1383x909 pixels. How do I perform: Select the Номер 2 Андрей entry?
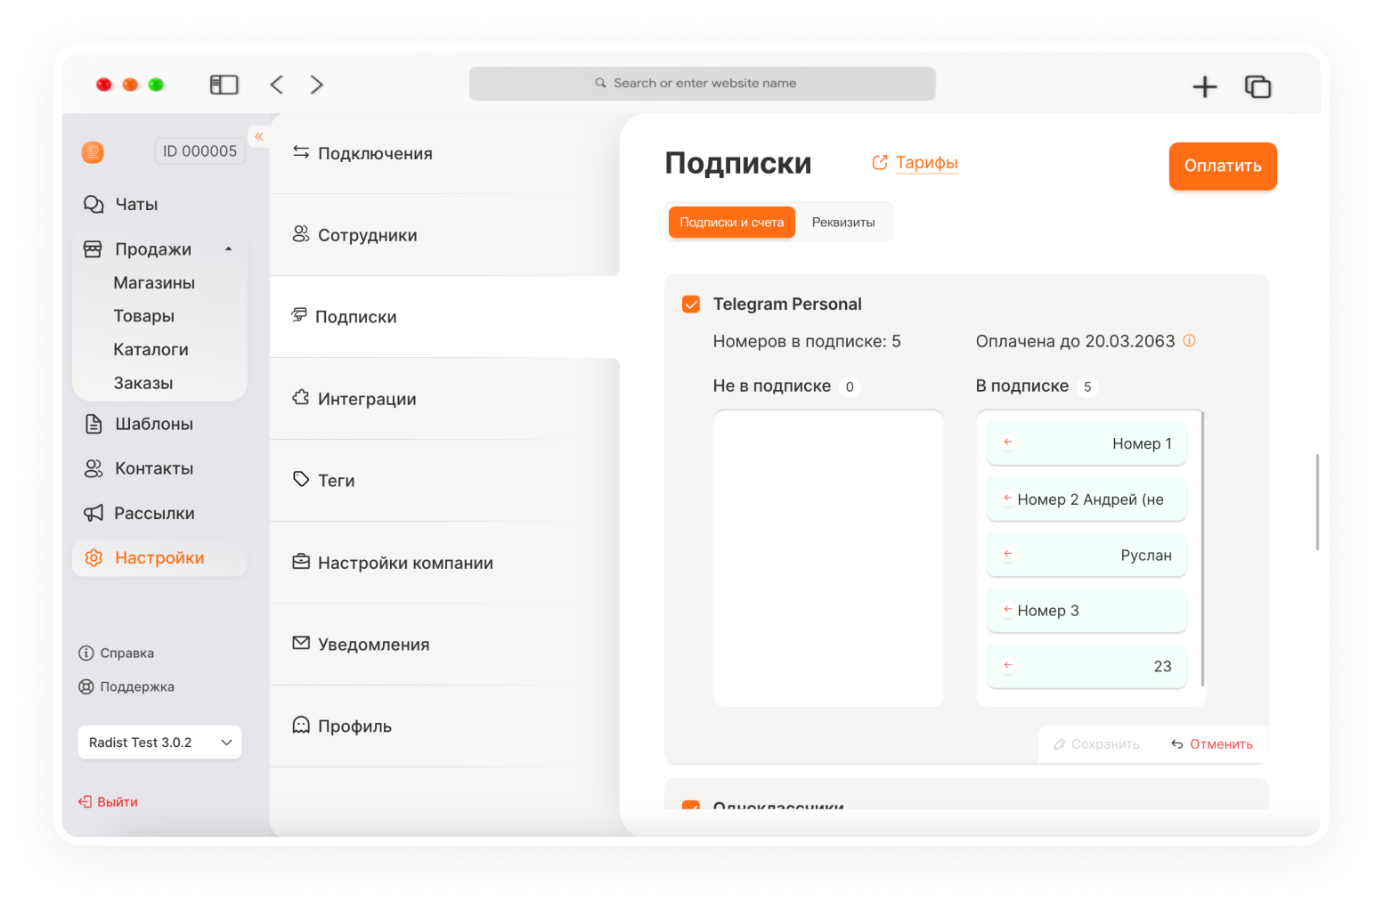pyautogui.click(x=1087, y=499)
